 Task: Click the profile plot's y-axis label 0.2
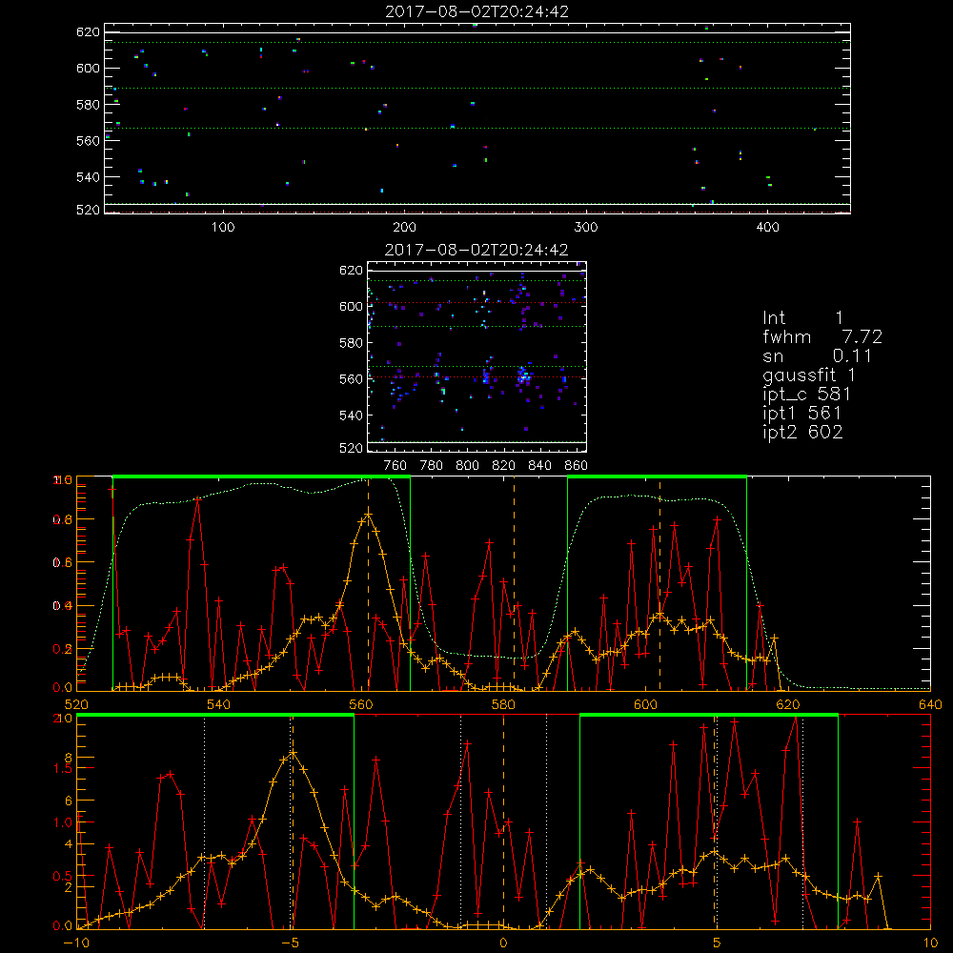(x=63, y=649)
